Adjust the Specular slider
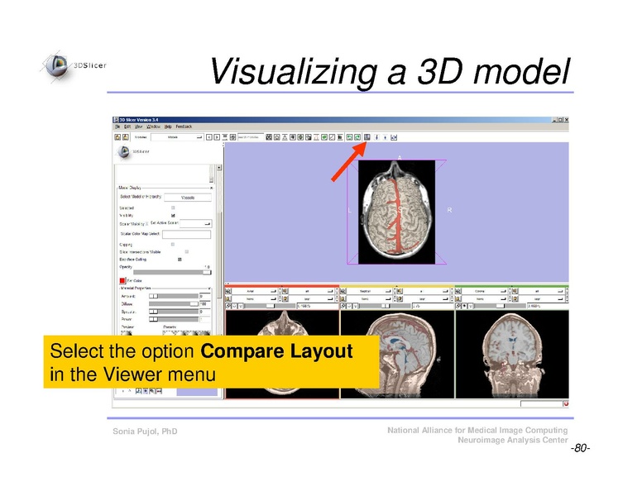The height and width of the screenshot is (496, 642). click(x=174, y=312)
